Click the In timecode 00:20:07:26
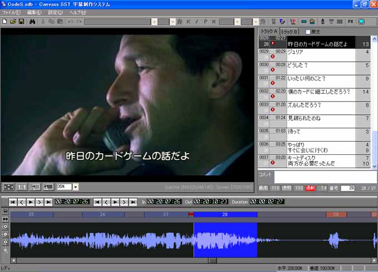378x272 pixels. [164, 202]
